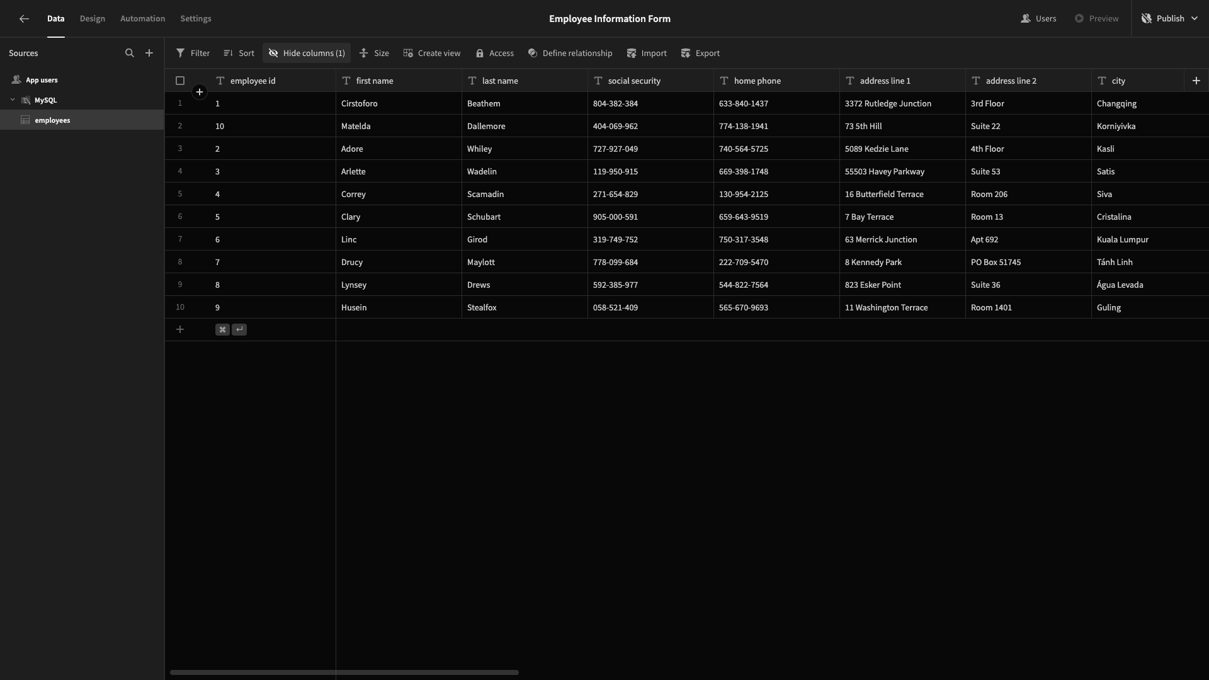
Task: Open the Filter tool
Action: [x=193, y=53]
